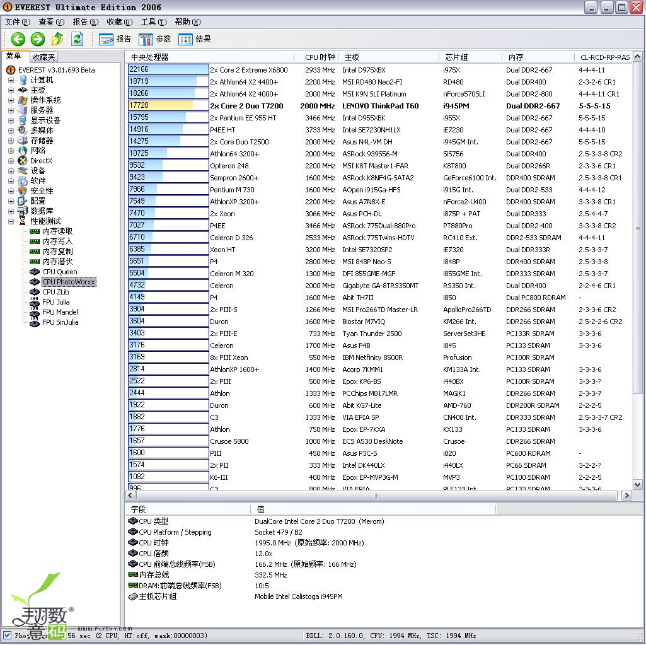The width and height of the screenshot is (646, 645).
Task: Select the 性能测试 benchmark hourglass icon
Action: pos(23,221)
